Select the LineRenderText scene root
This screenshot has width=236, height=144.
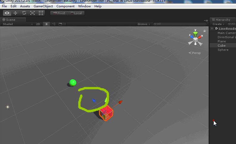[x=227, y=29]
